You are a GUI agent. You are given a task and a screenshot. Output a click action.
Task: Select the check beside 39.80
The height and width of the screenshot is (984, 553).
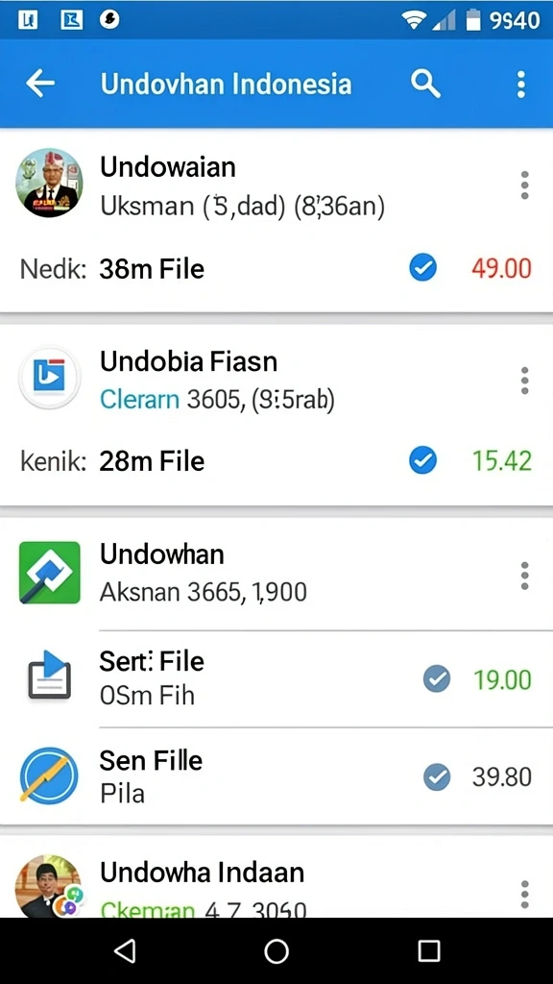(437, 777)
